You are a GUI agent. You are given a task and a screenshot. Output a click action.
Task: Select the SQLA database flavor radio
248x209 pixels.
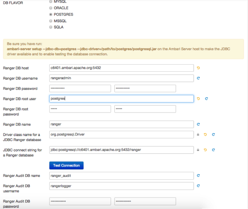(50, 27)
